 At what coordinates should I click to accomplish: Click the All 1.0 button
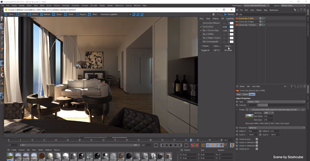(217, 50)
